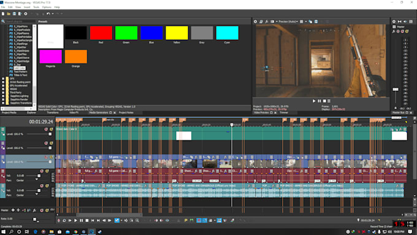417x235 pixels.
Task: Open track 1 hamburger menu icon
Action: (x=3, y=129)
